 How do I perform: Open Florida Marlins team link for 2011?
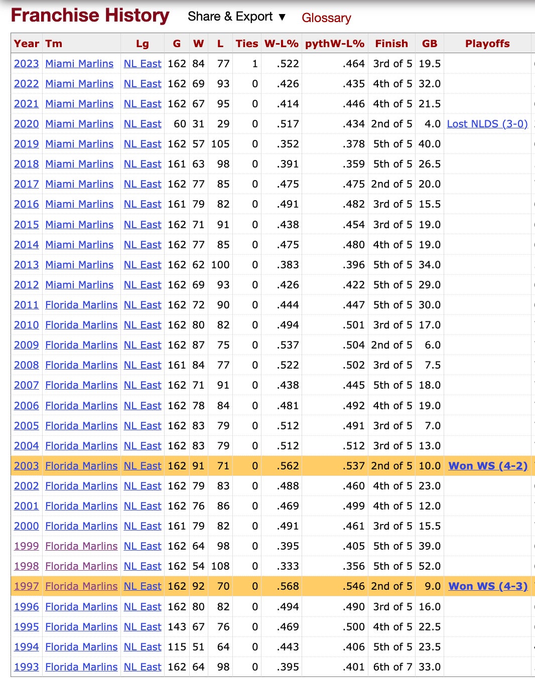tap(81, 305)
